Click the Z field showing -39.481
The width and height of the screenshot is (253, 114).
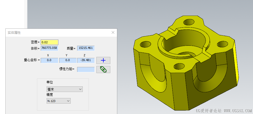point(86,60)
